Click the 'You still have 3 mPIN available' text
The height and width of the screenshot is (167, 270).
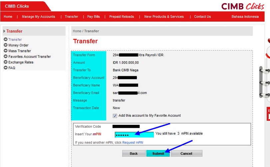[x=179, y=133]
